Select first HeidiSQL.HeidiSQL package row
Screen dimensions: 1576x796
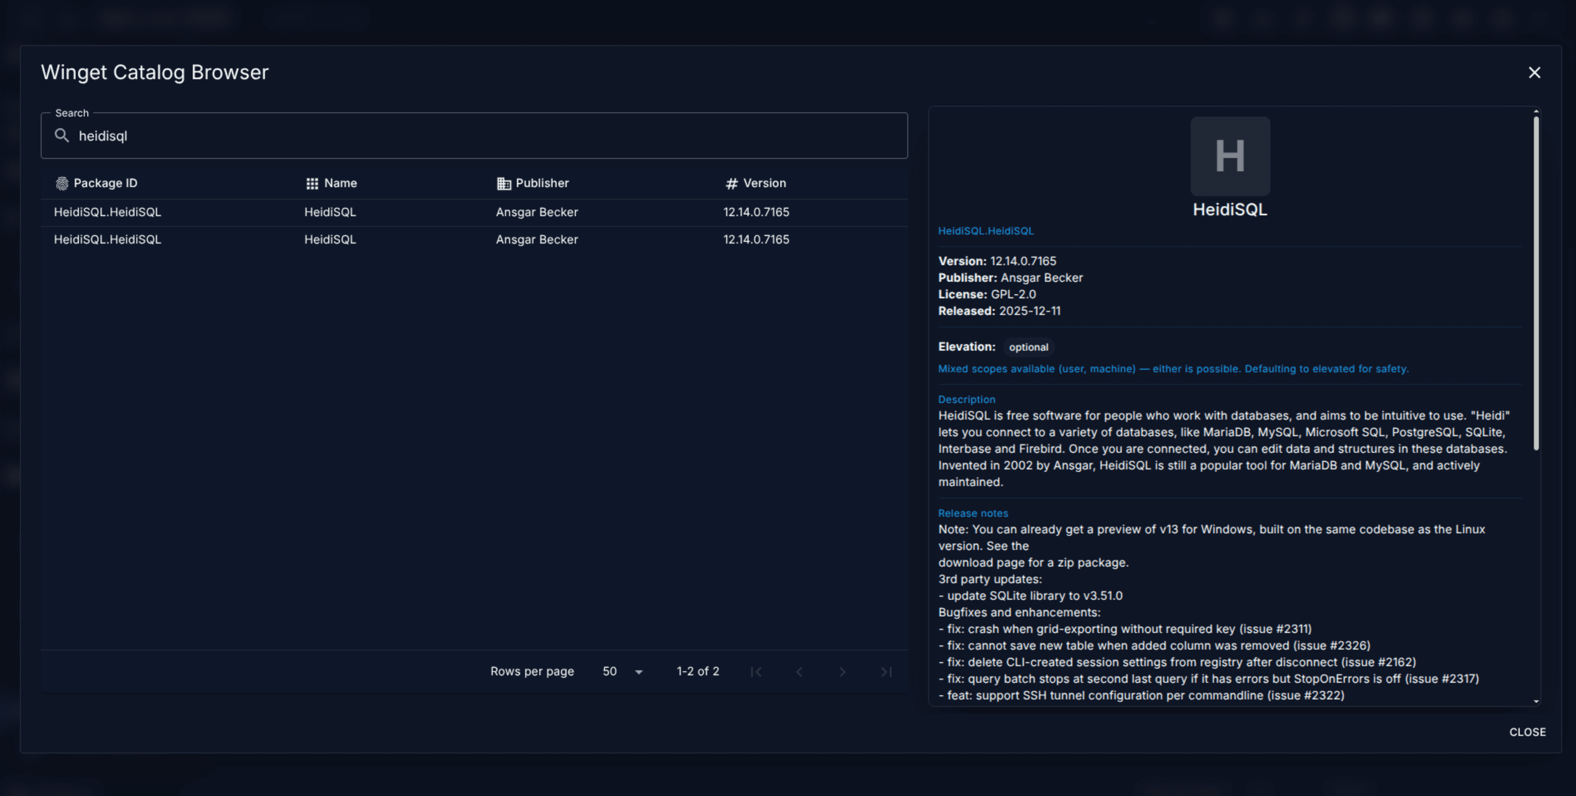pyautogui.click(x=474, y=212)
